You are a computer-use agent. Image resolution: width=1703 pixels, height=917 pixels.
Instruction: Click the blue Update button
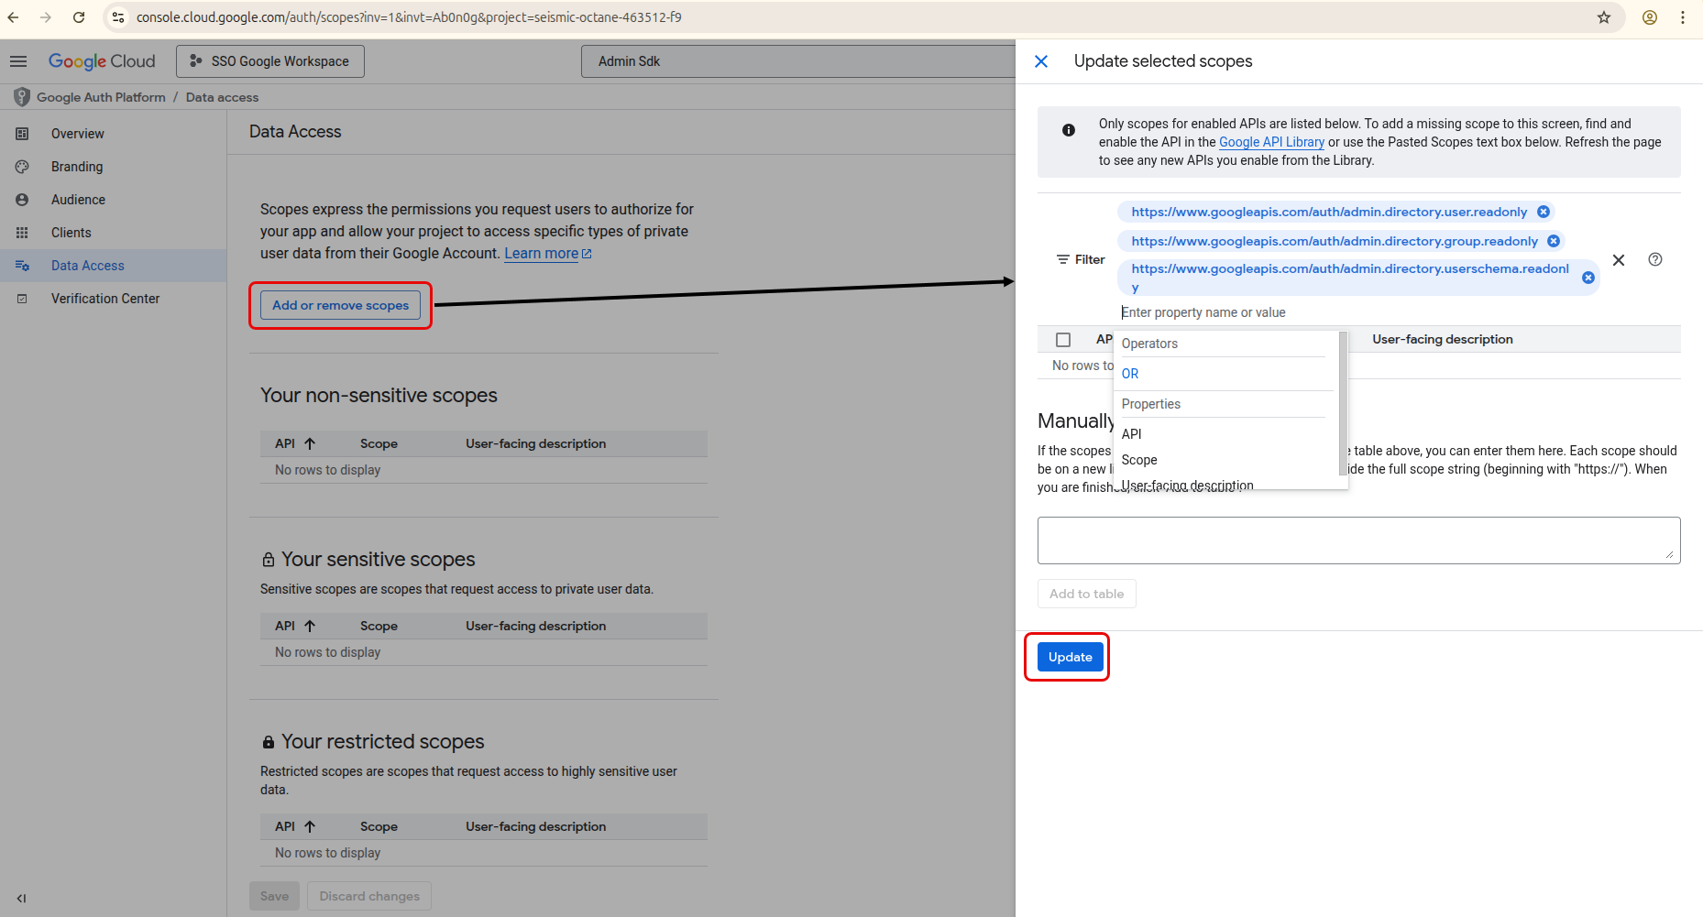[x=1070, y=657]
